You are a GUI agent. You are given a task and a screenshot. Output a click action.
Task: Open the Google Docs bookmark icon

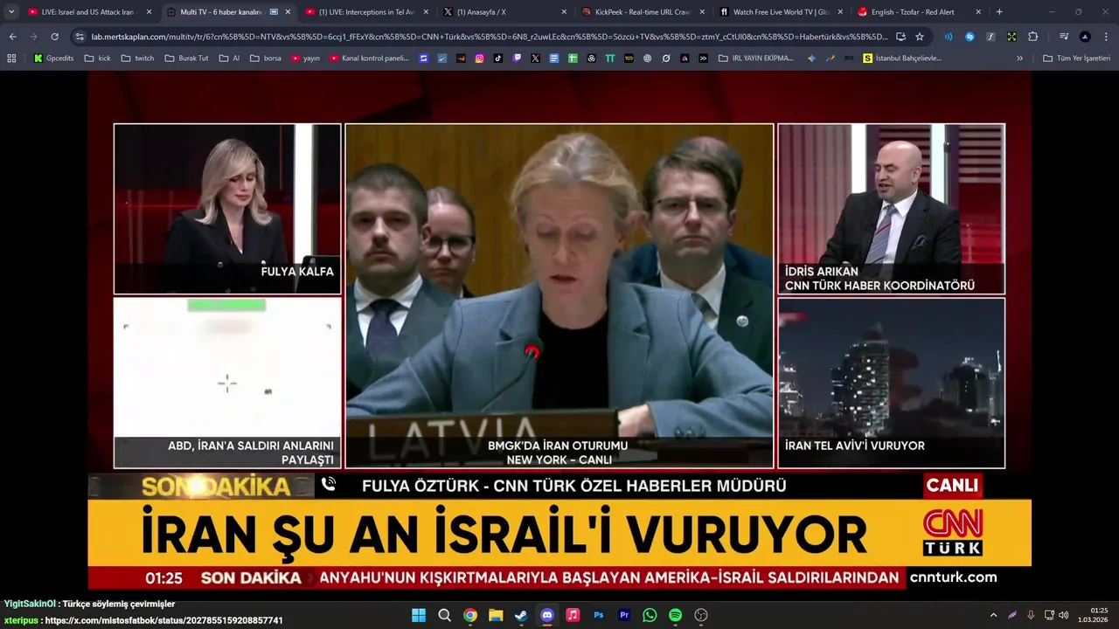554,59
